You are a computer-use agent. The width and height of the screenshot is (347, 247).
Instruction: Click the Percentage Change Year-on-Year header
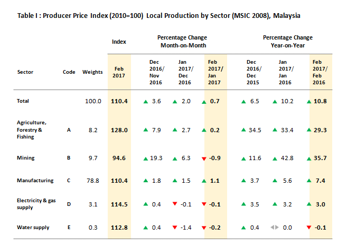287,41
